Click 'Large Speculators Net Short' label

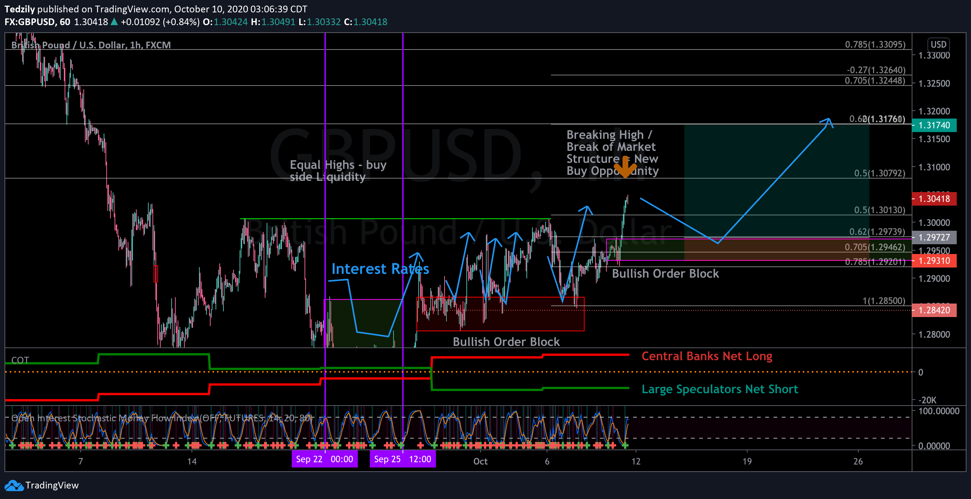(719, 389)
